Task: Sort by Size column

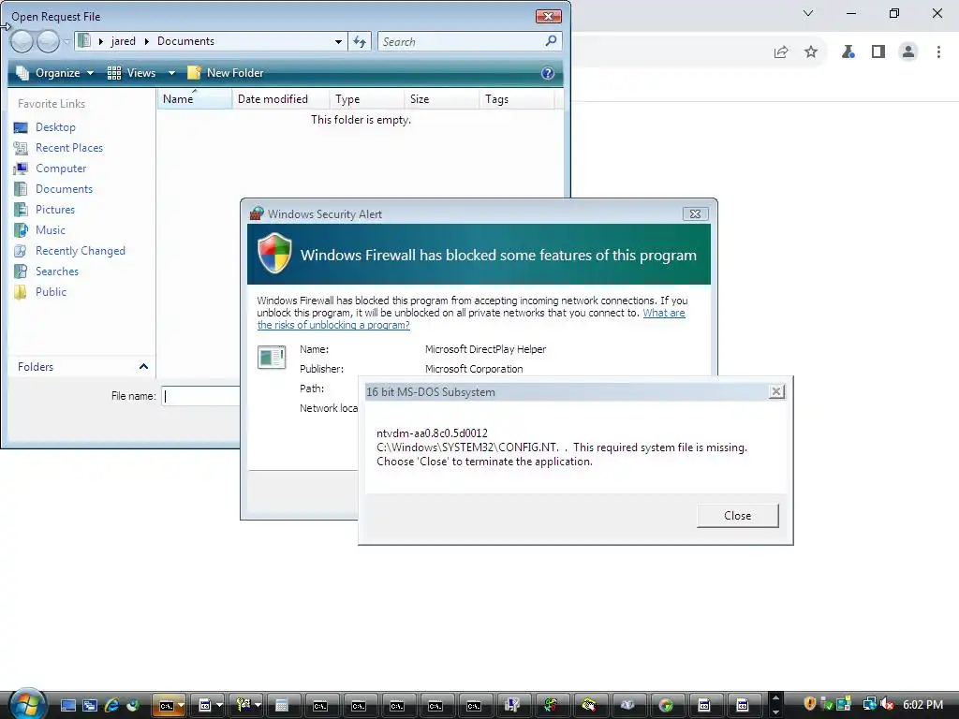Action: click(442, 99)
